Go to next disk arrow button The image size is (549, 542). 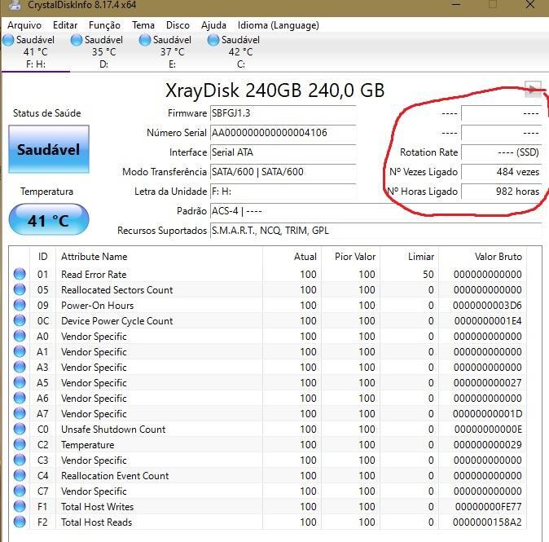[533, 89]
